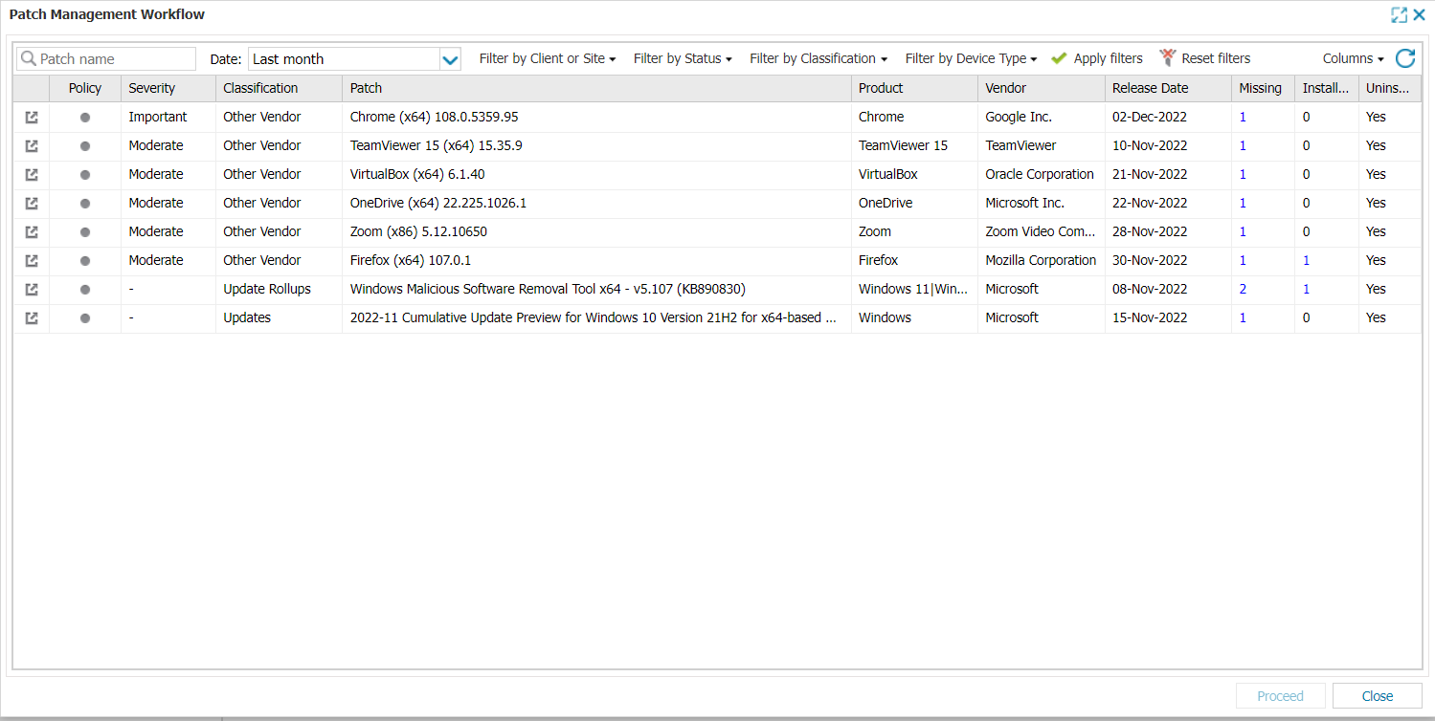Click Apply filters green checkmark
This screenshot has height=721, width=1435.
(1059, 58)
